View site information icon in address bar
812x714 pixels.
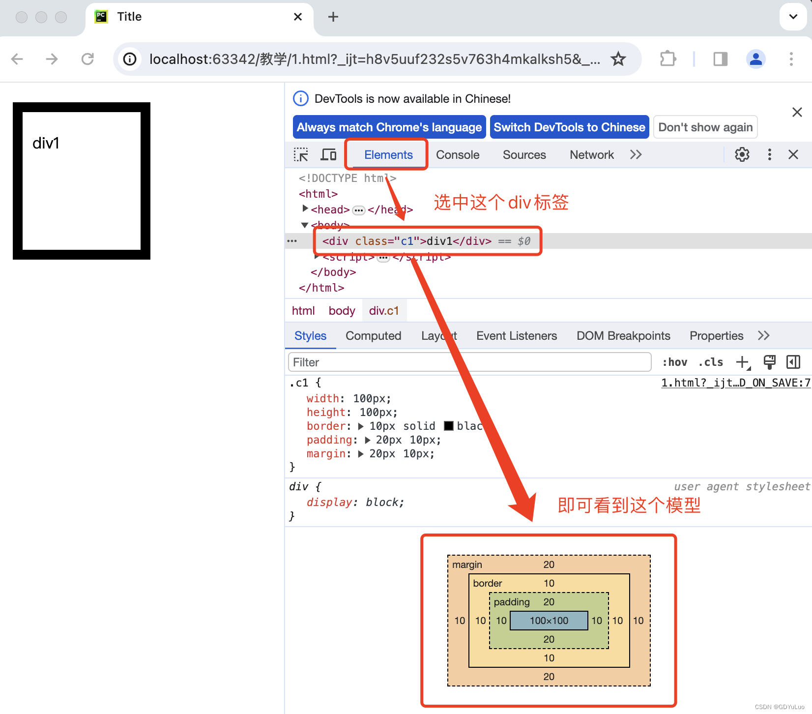click(130, 59)
